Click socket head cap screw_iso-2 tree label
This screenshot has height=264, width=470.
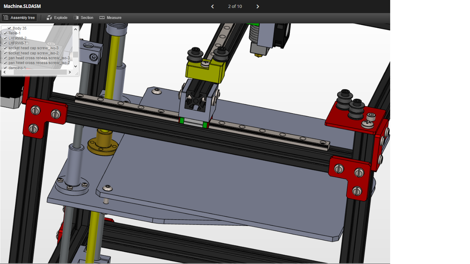point(33,53)
